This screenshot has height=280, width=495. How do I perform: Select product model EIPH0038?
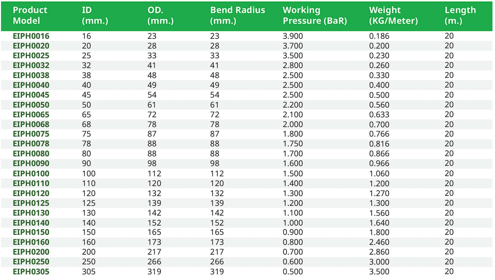[x=31, y=75]
